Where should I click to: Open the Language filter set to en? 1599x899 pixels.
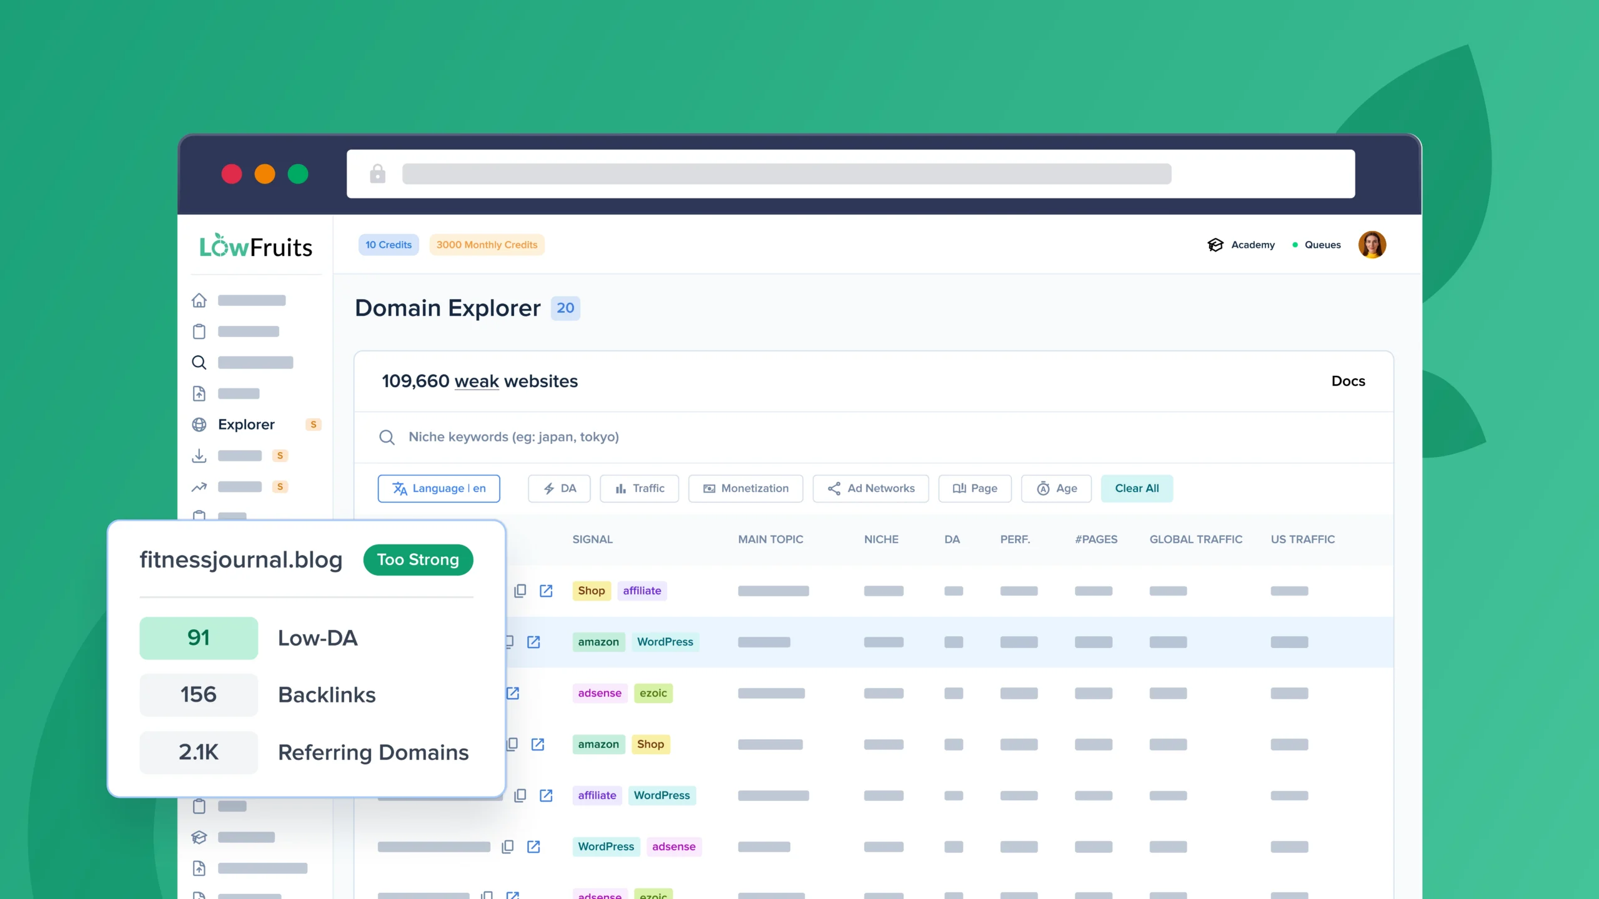pyautogui.click(x=439, y=488)
